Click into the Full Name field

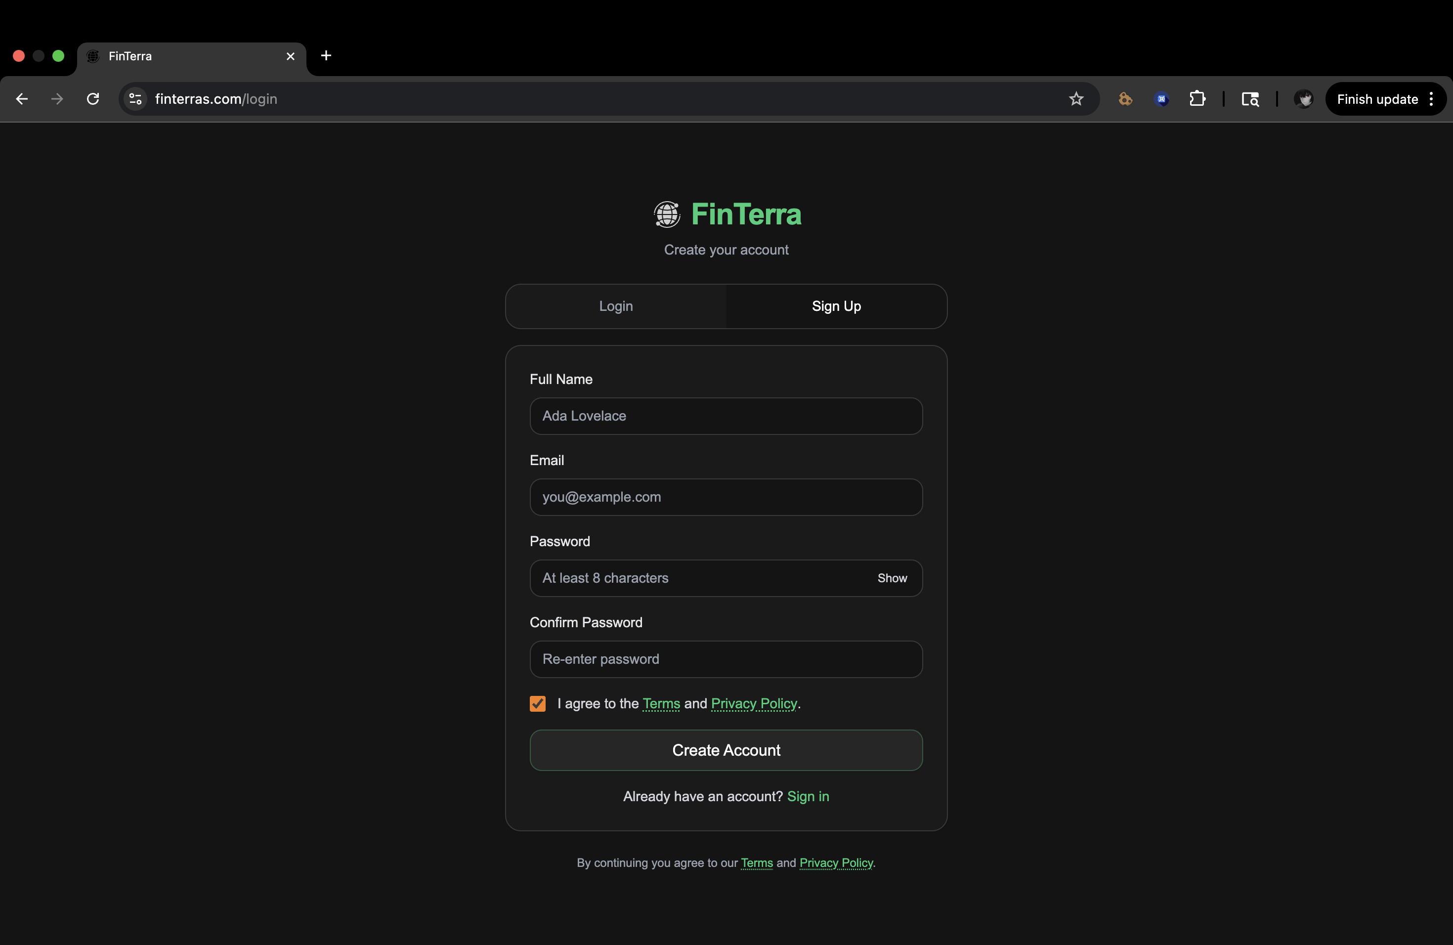point(726,416)
